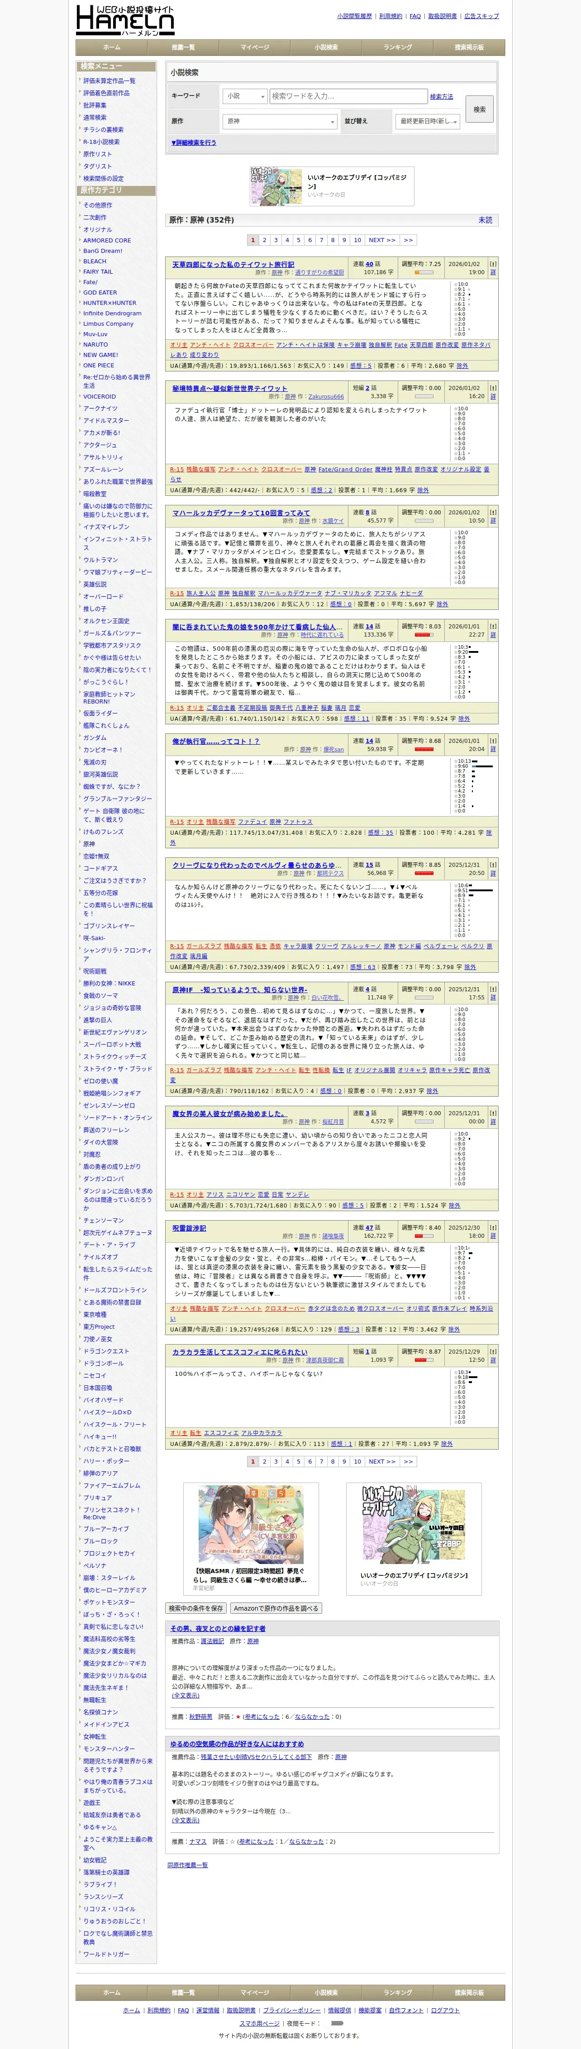Open novel 傲が執行官……ってコト！？
The height and width of the screenshot is (2049, 581).
tap(216, 741)
